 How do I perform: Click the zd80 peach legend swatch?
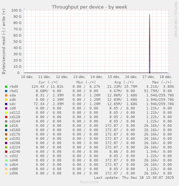pyautogui.click(x=6, y=169)
